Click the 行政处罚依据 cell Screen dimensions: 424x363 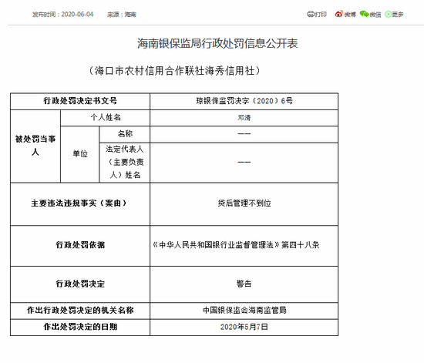pos(80,246)
